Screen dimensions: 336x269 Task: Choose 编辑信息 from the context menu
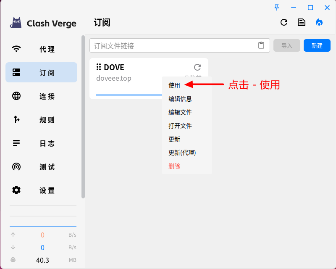click(x=187, y=99)
